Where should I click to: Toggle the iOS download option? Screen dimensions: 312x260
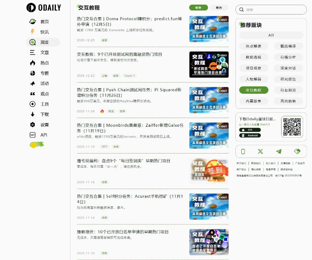249,129
